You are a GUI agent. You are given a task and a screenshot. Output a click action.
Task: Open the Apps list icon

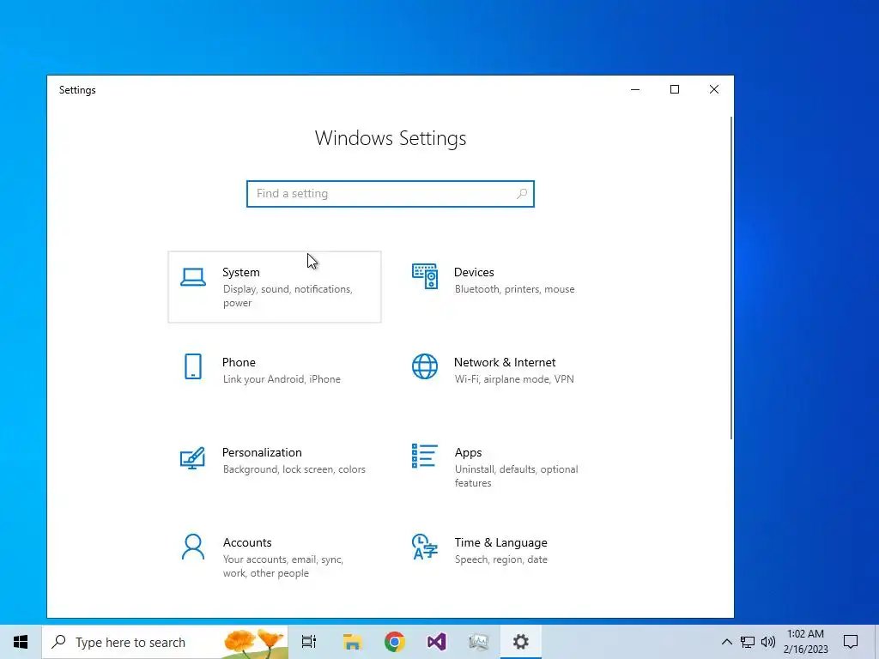(x=424, y=456)
